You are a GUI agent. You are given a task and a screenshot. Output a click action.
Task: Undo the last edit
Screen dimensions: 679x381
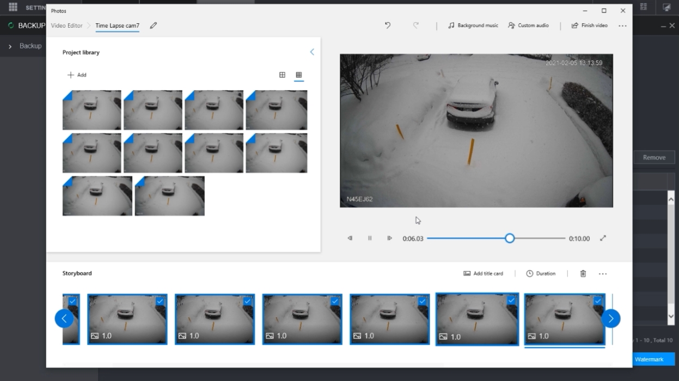point(388,26)
